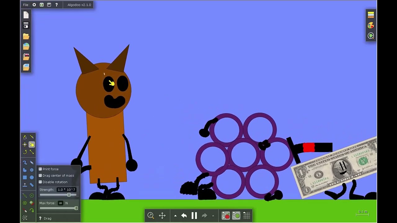
Task: Create a new scene
Action: coord(26,15)
